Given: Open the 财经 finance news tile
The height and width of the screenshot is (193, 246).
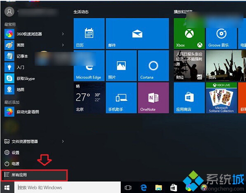Looking at the screenshot, I should (x=189, y=66).
